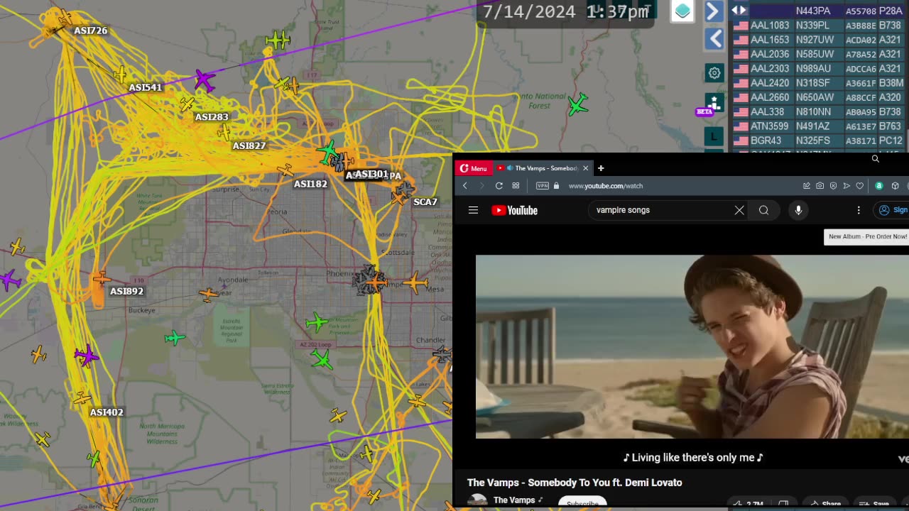Image resolution: width=909 pixels, height=511 pixels.
Task: Click the site security padlock icon
Action: pos(556,186)
